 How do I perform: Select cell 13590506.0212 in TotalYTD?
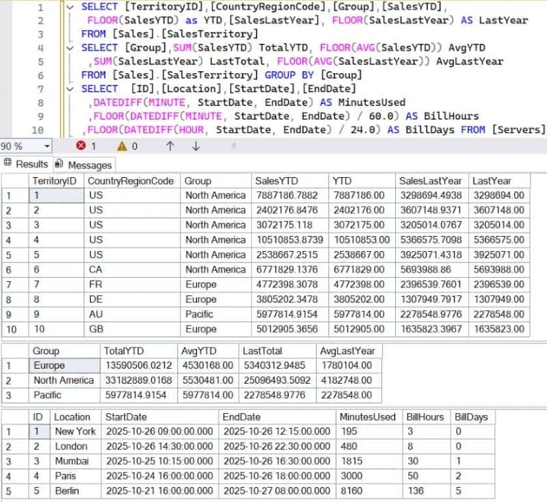click(x=139, y=366)
